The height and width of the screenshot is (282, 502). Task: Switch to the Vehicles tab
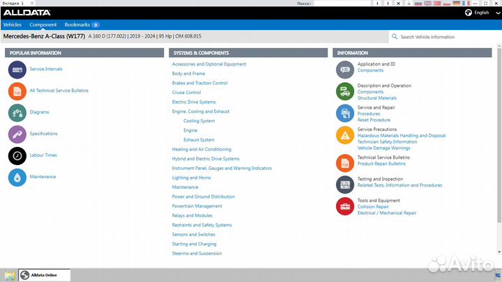[x=12, y=24]
